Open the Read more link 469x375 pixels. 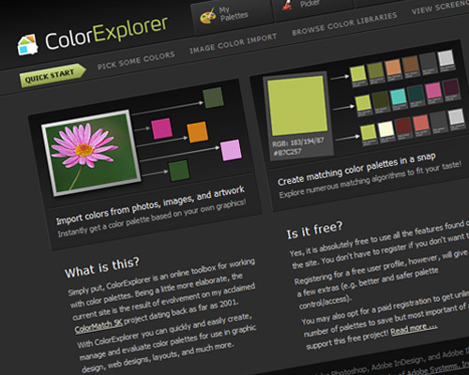(414, 328)
